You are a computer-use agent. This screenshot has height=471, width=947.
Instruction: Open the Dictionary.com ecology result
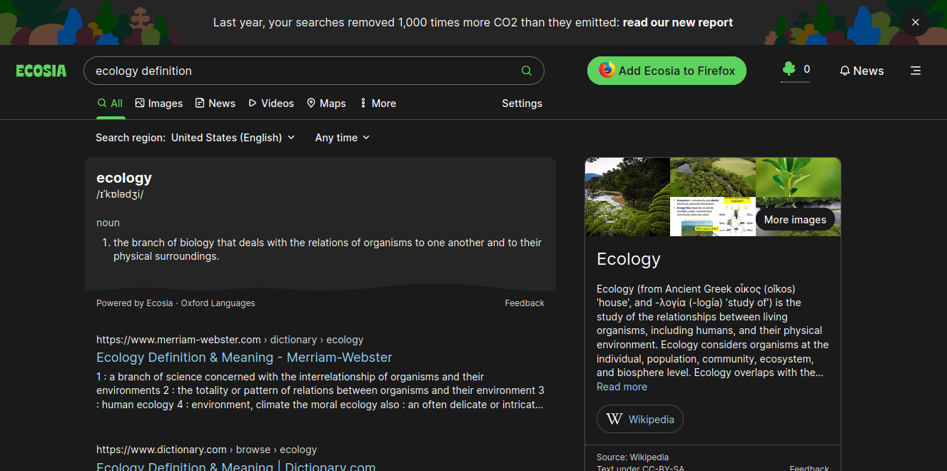pos(236,467)
